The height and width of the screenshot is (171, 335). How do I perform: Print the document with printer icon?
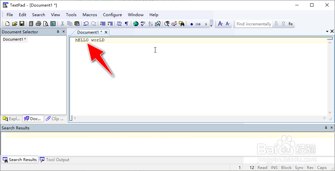point(38,24)
